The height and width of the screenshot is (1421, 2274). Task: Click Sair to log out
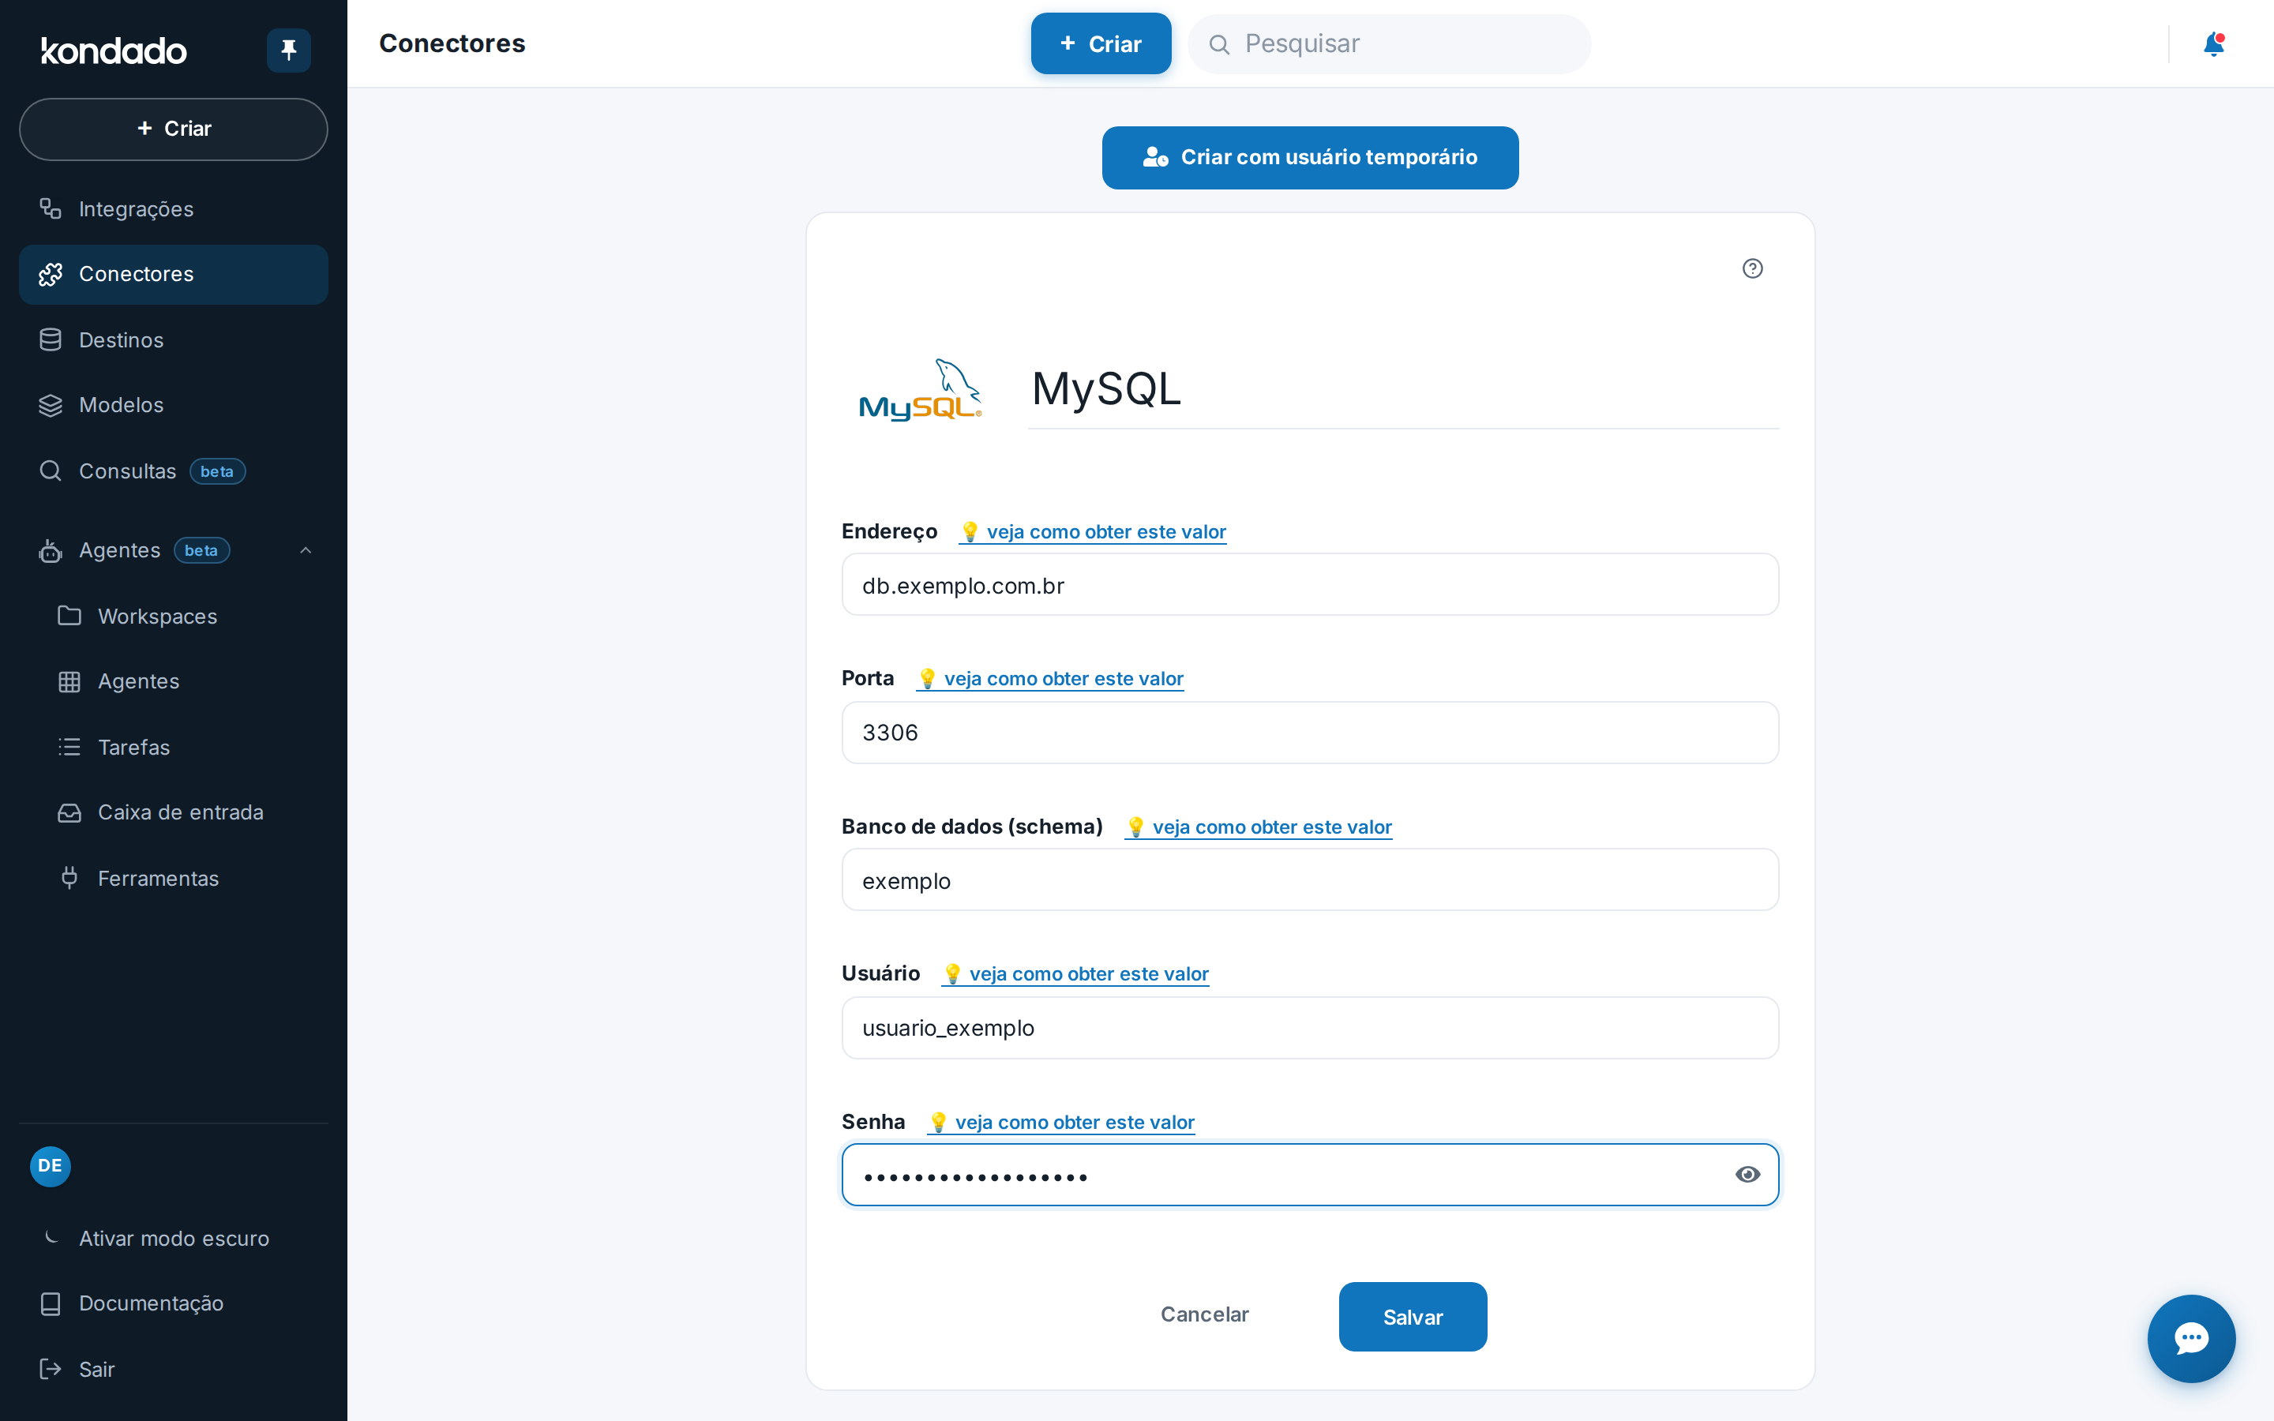coord(174,1370)
